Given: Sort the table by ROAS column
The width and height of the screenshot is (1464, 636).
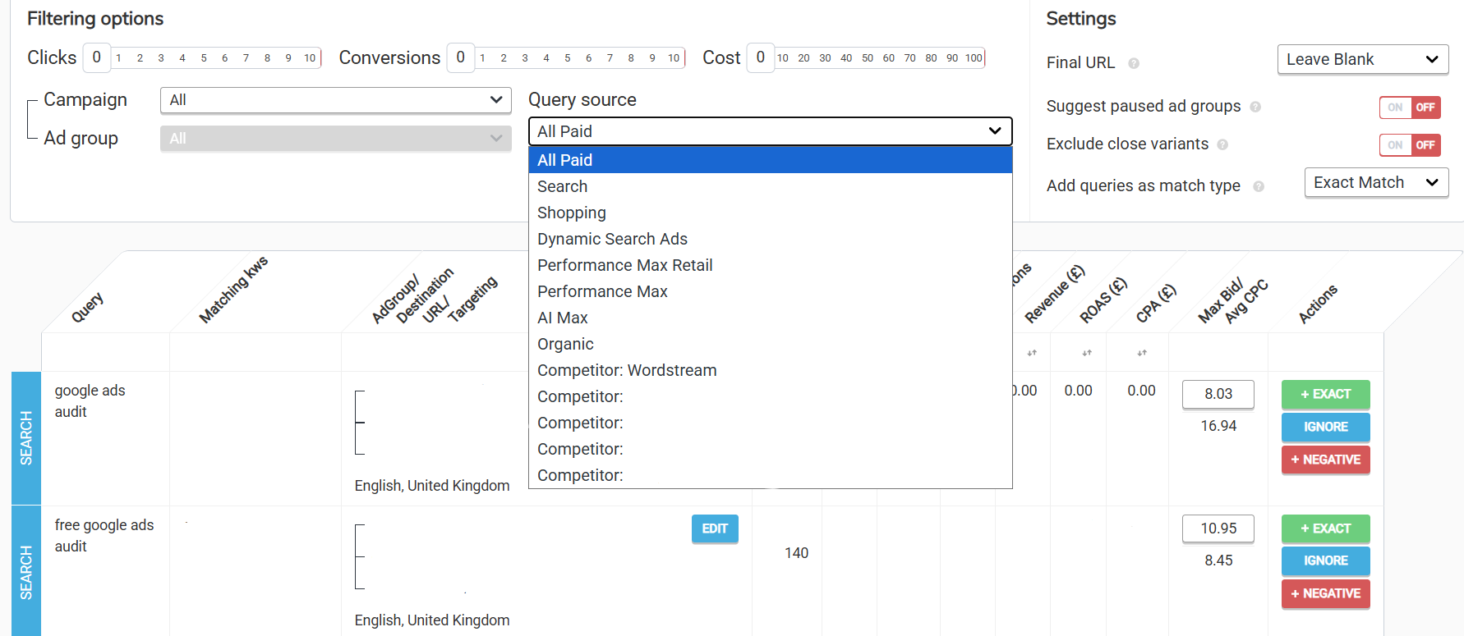Looking at the screenshot, I should (1087, 353).
